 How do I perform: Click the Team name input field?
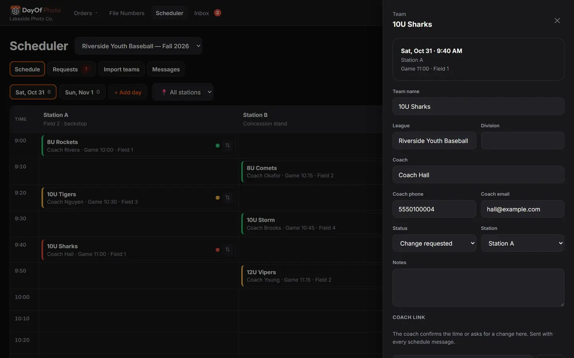[x=478, y=106]
